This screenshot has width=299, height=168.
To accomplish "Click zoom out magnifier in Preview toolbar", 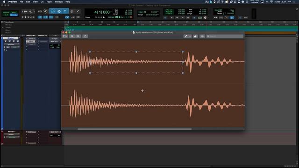I will click(x=72, y=36).
